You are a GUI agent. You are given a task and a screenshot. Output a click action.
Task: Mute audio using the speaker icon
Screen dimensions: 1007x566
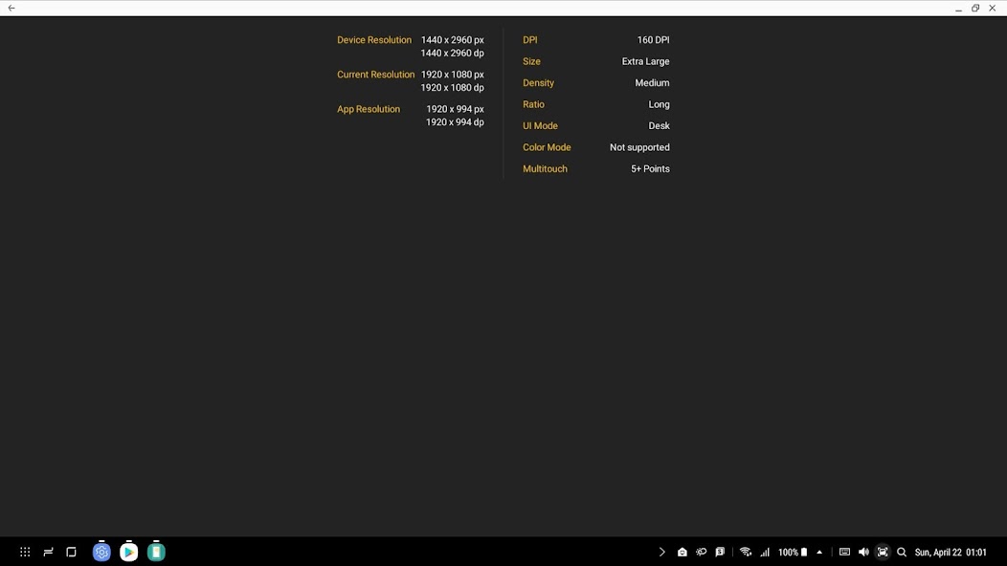click(x=863, y=552)
